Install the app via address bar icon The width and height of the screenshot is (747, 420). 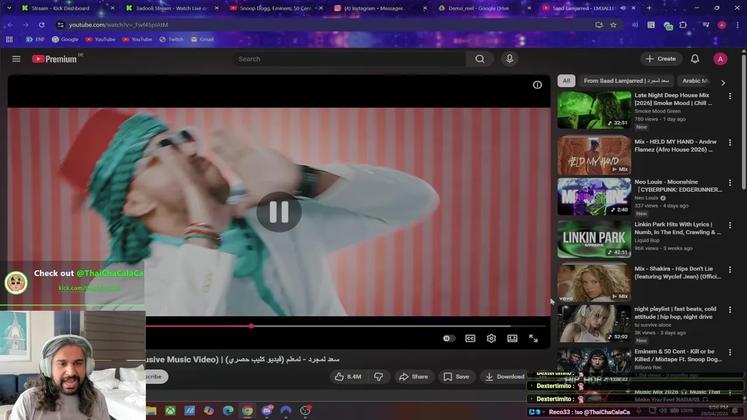click(599, 24)
